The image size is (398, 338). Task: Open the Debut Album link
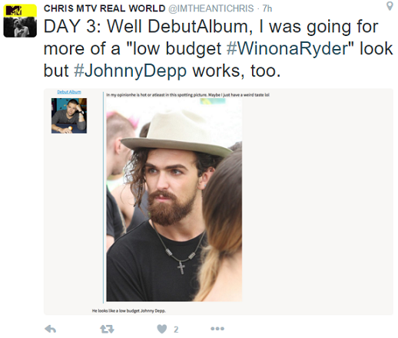coord(69,92)
